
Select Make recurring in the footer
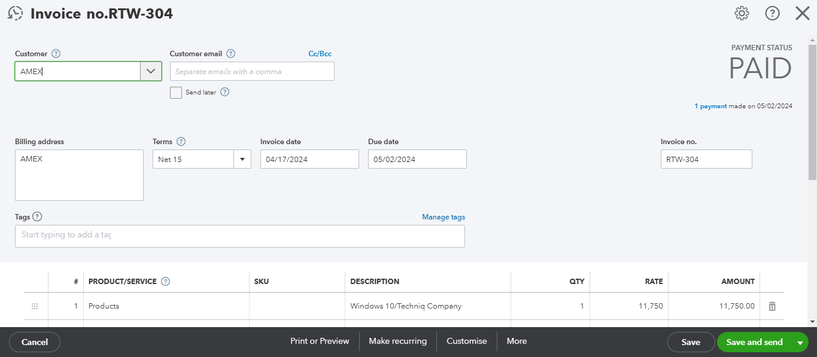point(397,341)
